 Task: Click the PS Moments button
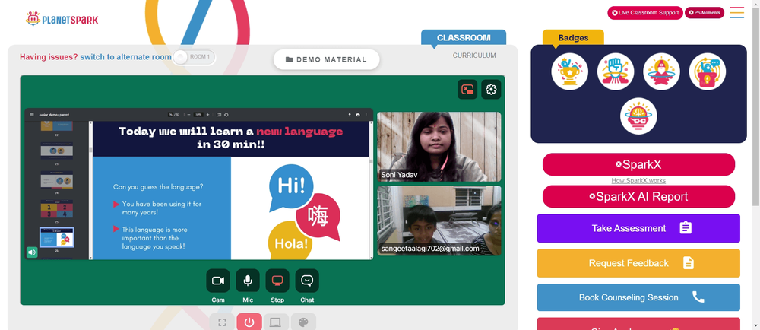point(705,13)
